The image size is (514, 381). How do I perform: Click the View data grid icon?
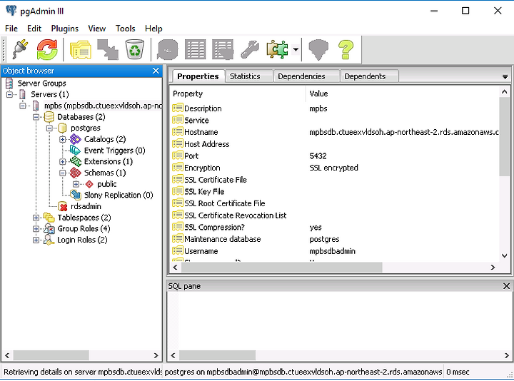click(x=196, y=49)
